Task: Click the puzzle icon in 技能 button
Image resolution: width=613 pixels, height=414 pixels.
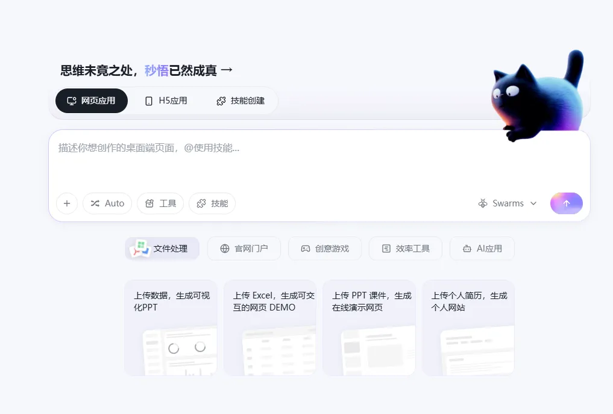Action: [x=201, y=203]
